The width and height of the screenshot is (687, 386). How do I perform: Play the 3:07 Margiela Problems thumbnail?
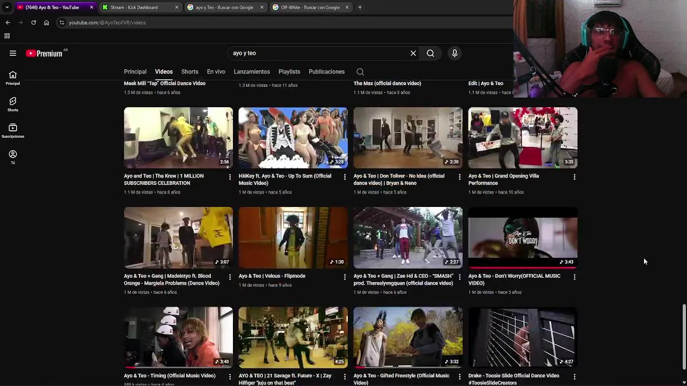click(178, 237)
